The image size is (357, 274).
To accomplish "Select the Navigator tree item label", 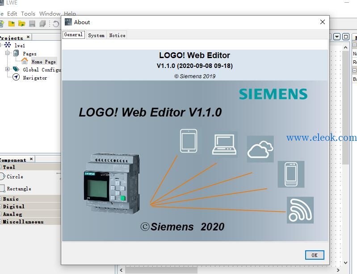I will (x=35, y=78).
